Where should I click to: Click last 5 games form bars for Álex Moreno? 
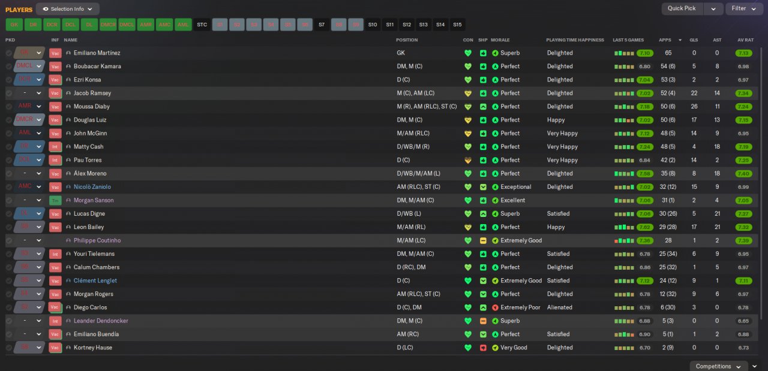click(624, 174)
